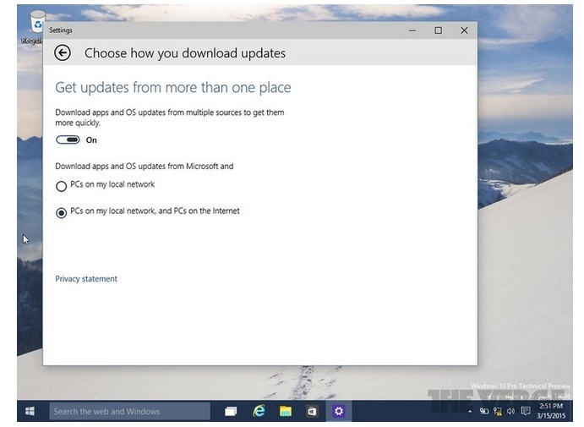Click the 'Choose how you download updates' title
Viewport: 584px width, 427px height.
point(185,53)
